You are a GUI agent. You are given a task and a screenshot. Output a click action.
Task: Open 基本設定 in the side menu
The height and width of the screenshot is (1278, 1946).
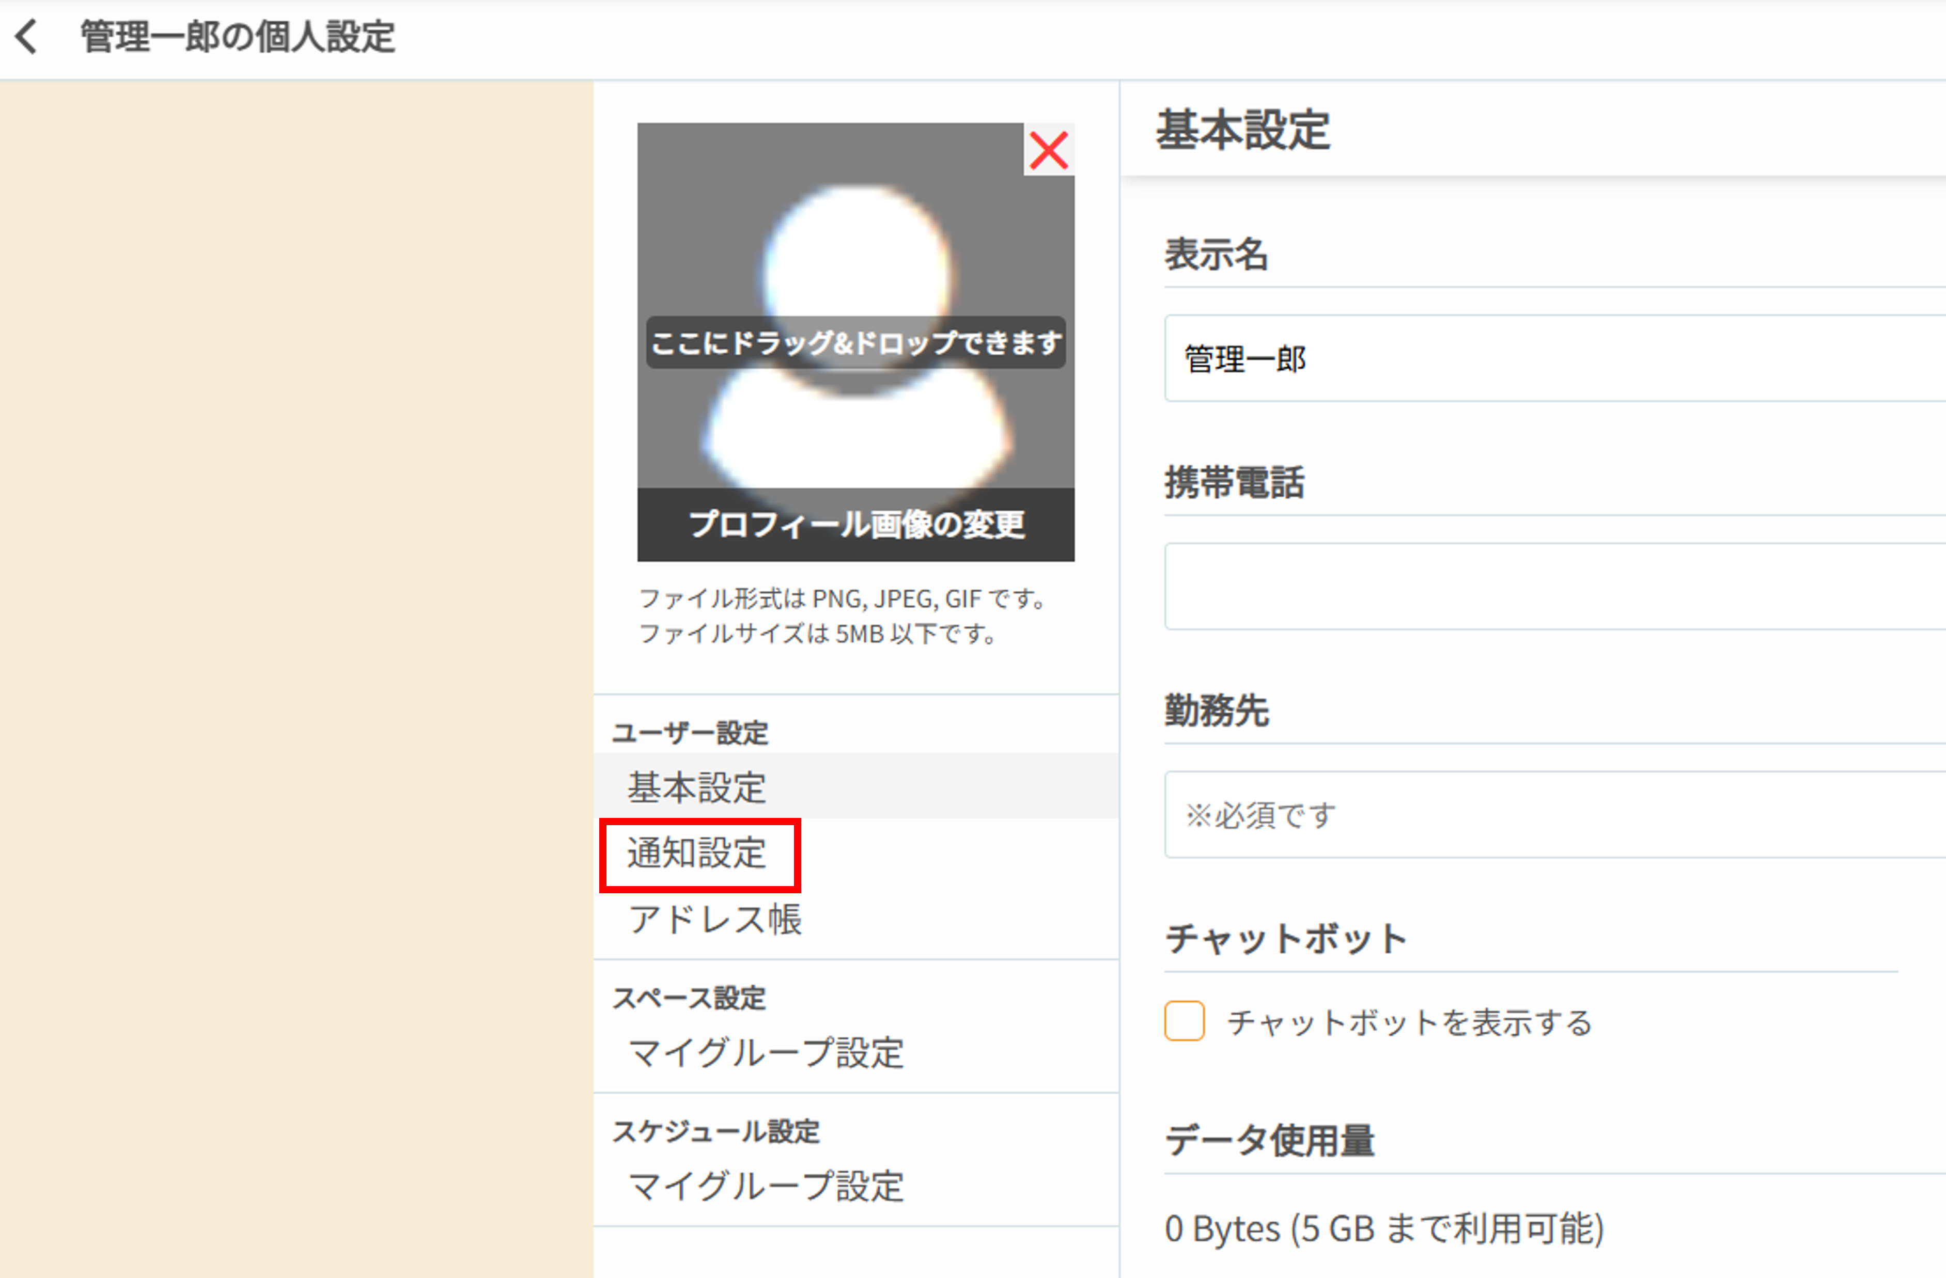point(856,786)
